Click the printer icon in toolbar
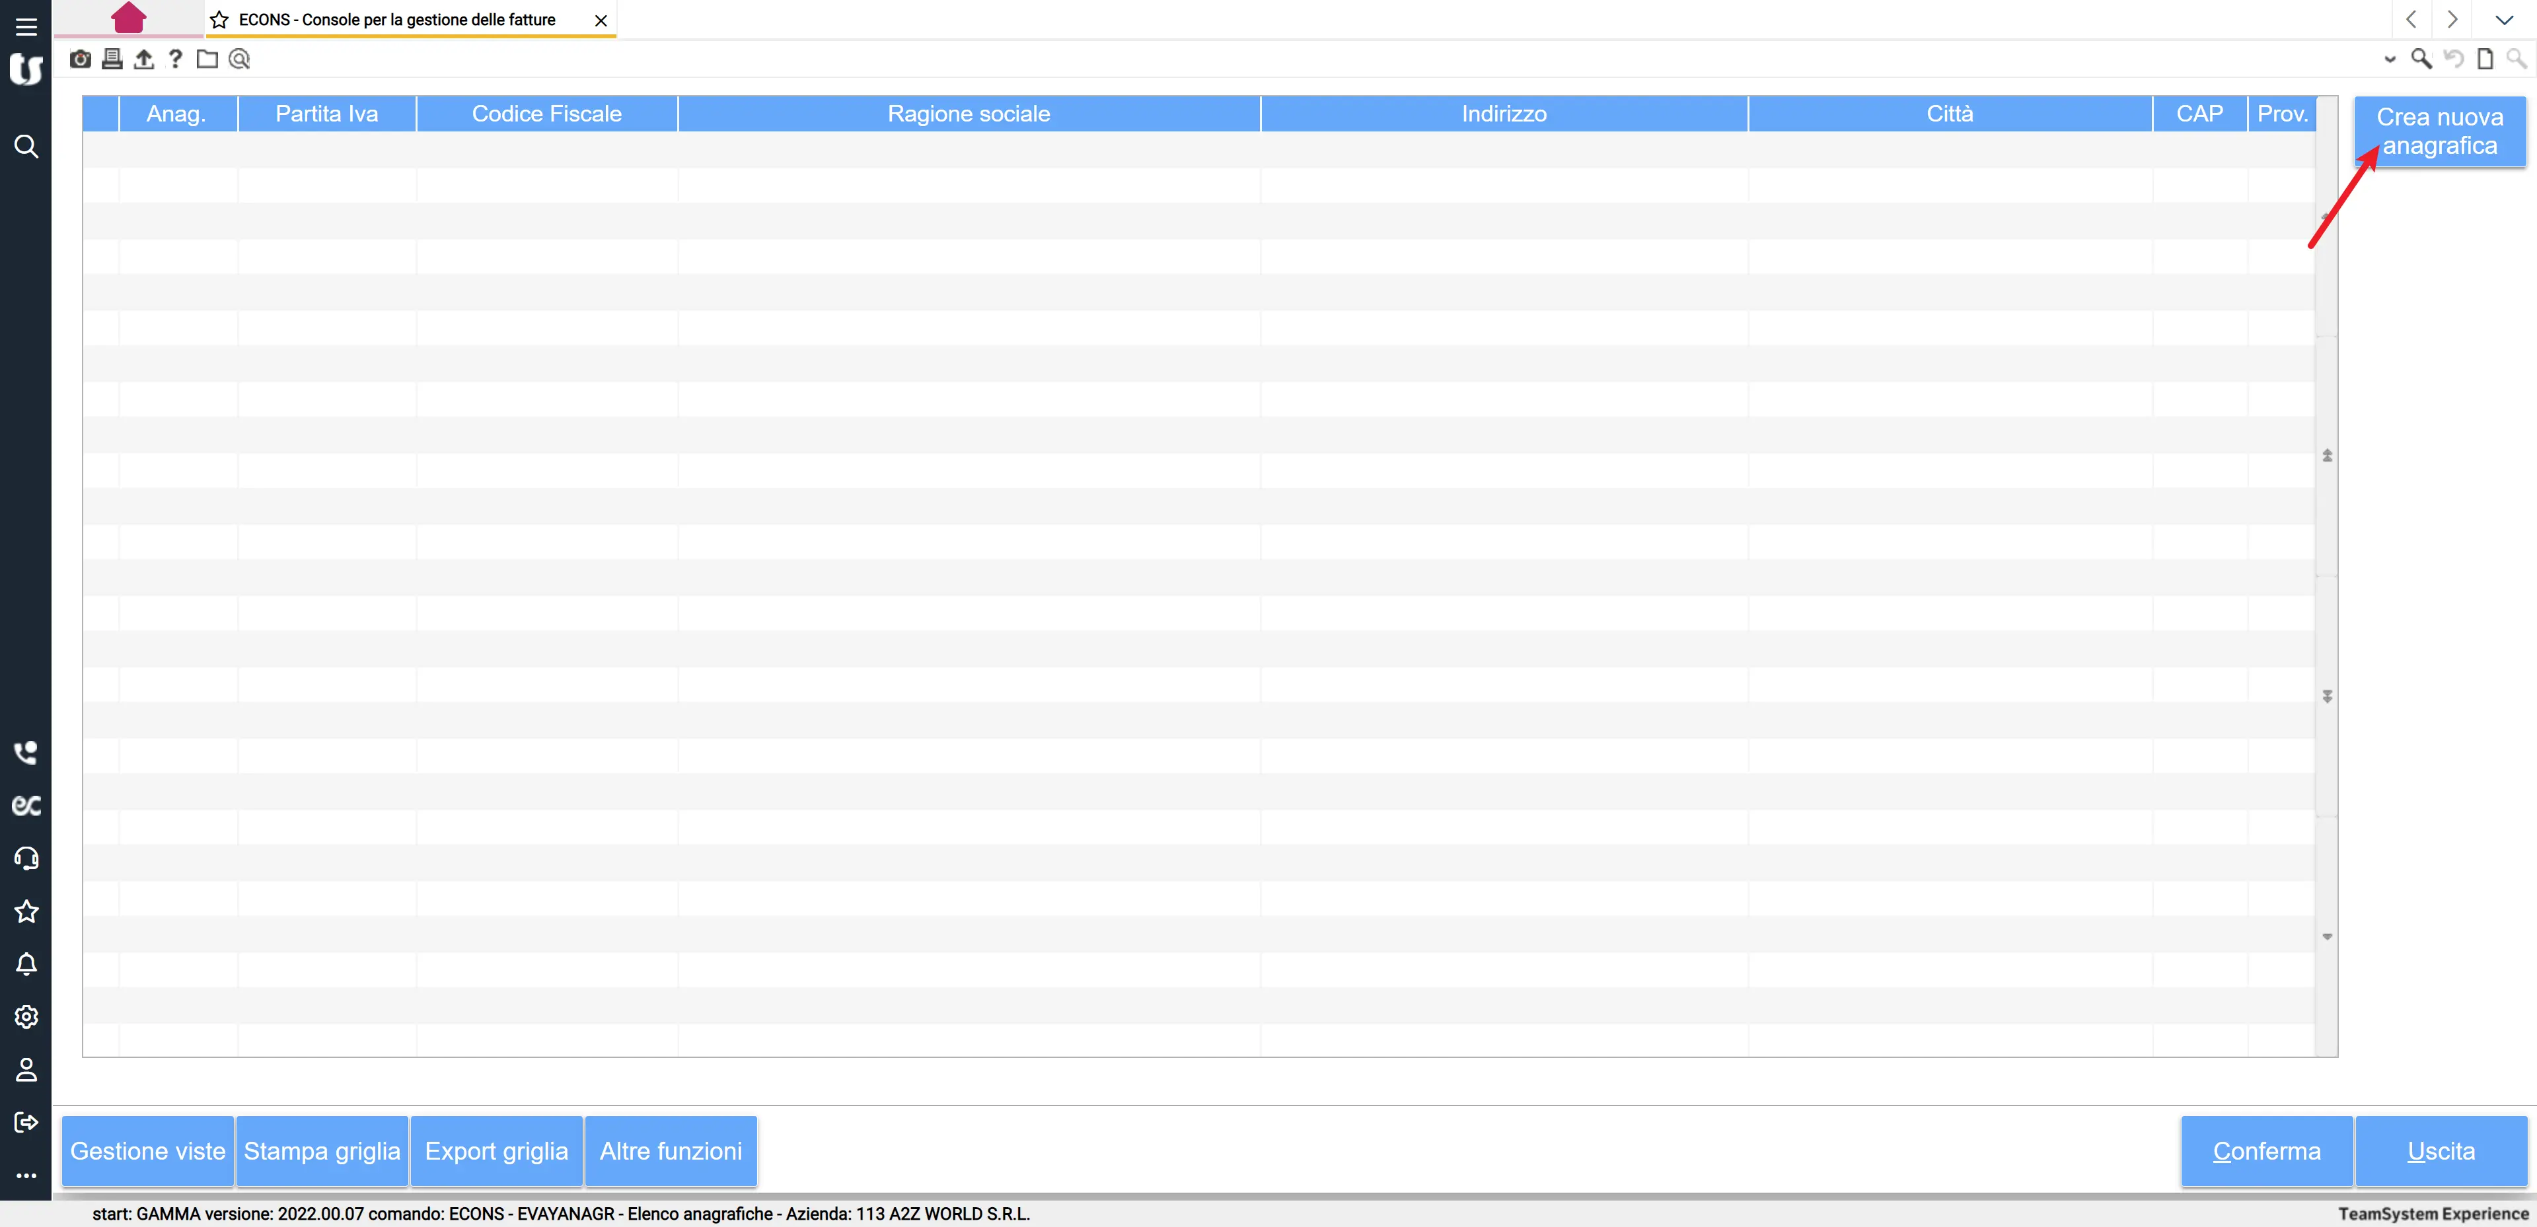The image size is (2537, 1227). (112, 59)
